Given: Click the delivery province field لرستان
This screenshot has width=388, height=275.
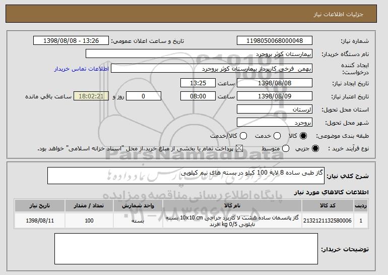Looking at the screenshot, I should tap(275, 109).
